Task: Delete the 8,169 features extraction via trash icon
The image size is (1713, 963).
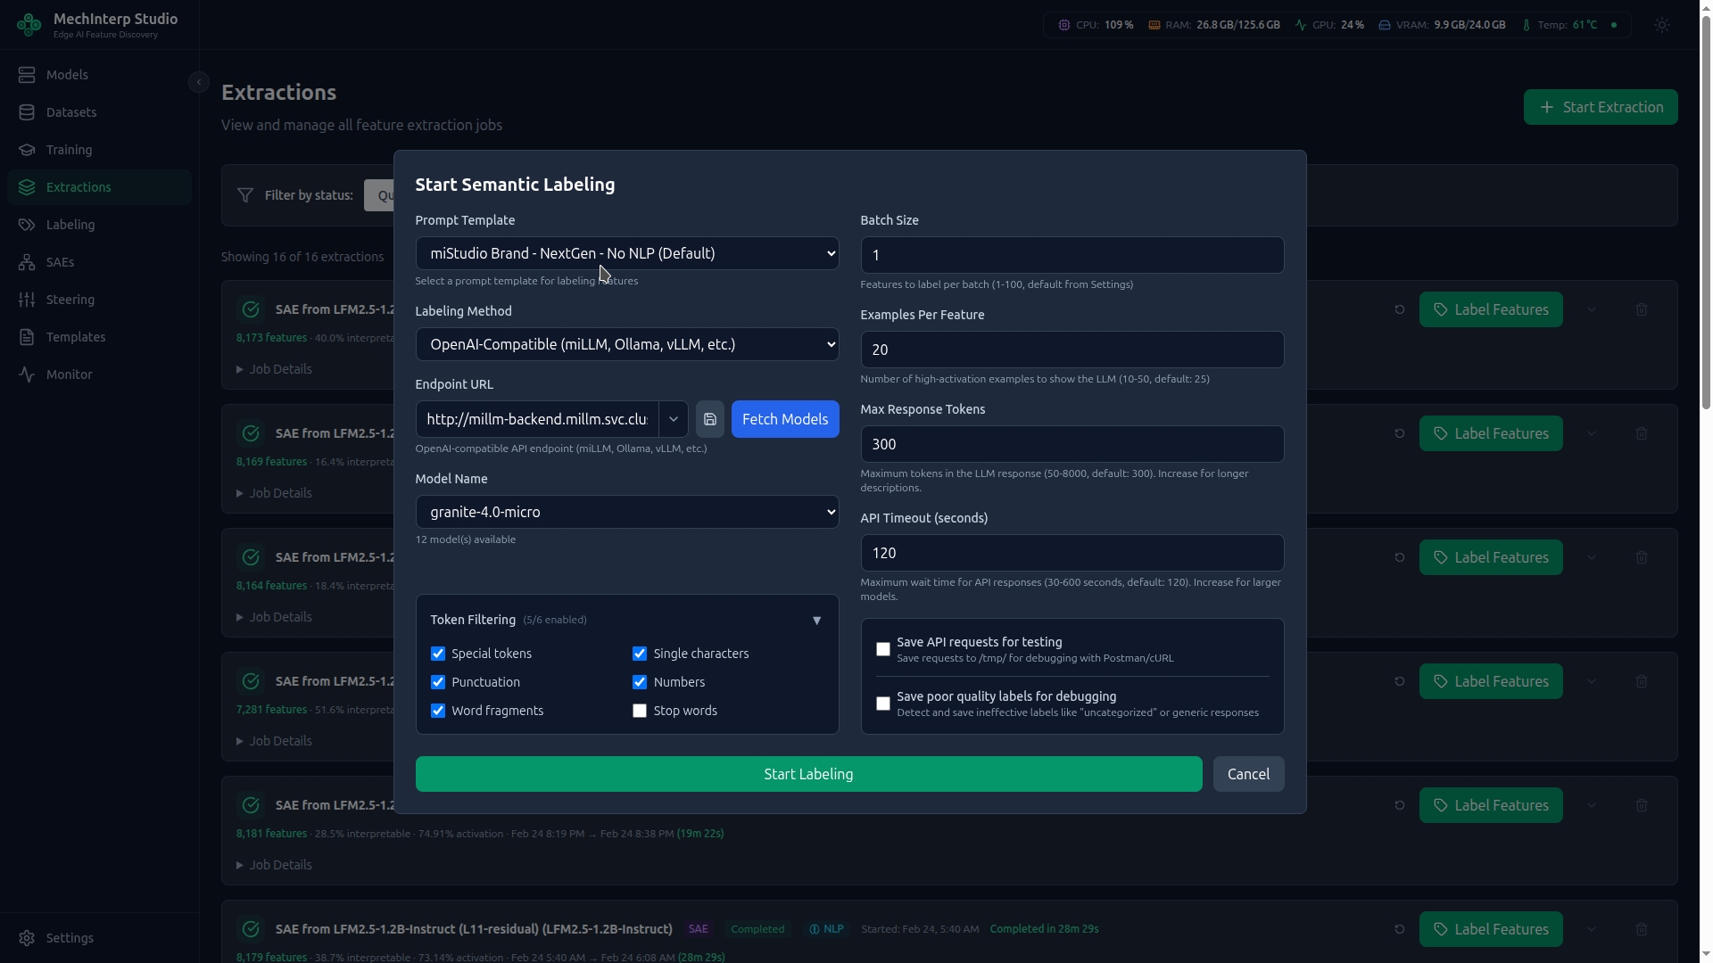Action: point(1642,433)
